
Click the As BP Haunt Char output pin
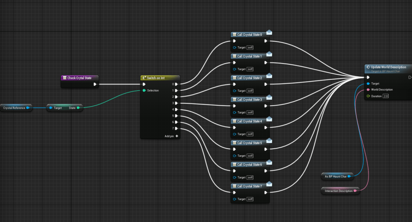click(x=349, y=176)
